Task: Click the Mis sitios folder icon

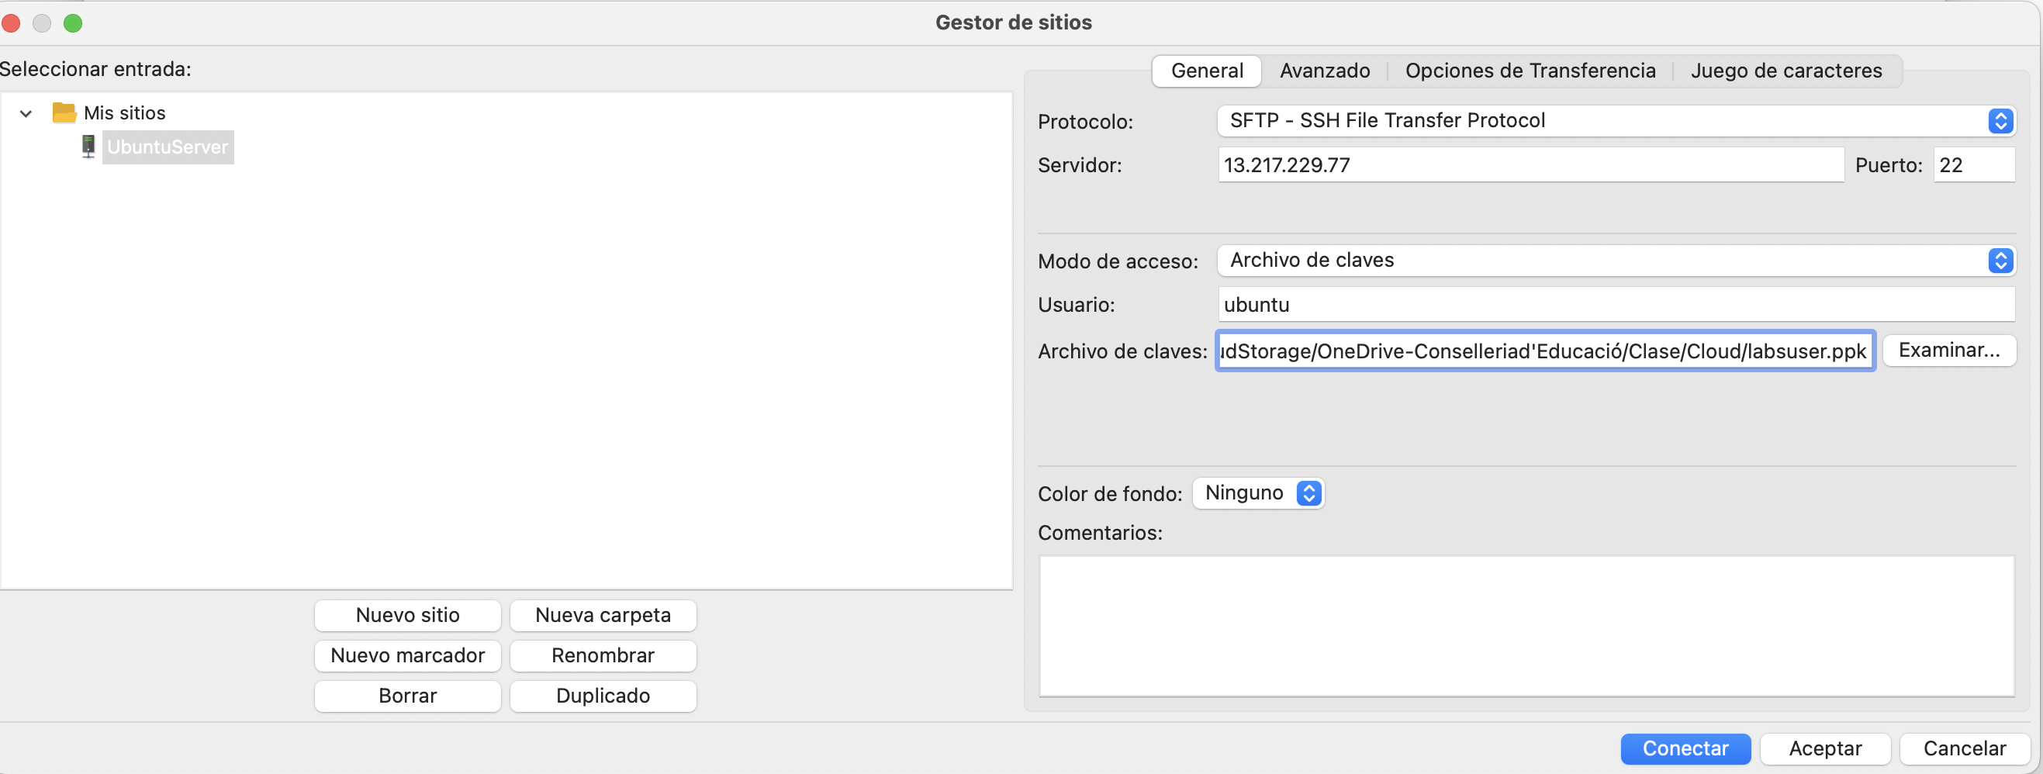Action: [64, 112]
